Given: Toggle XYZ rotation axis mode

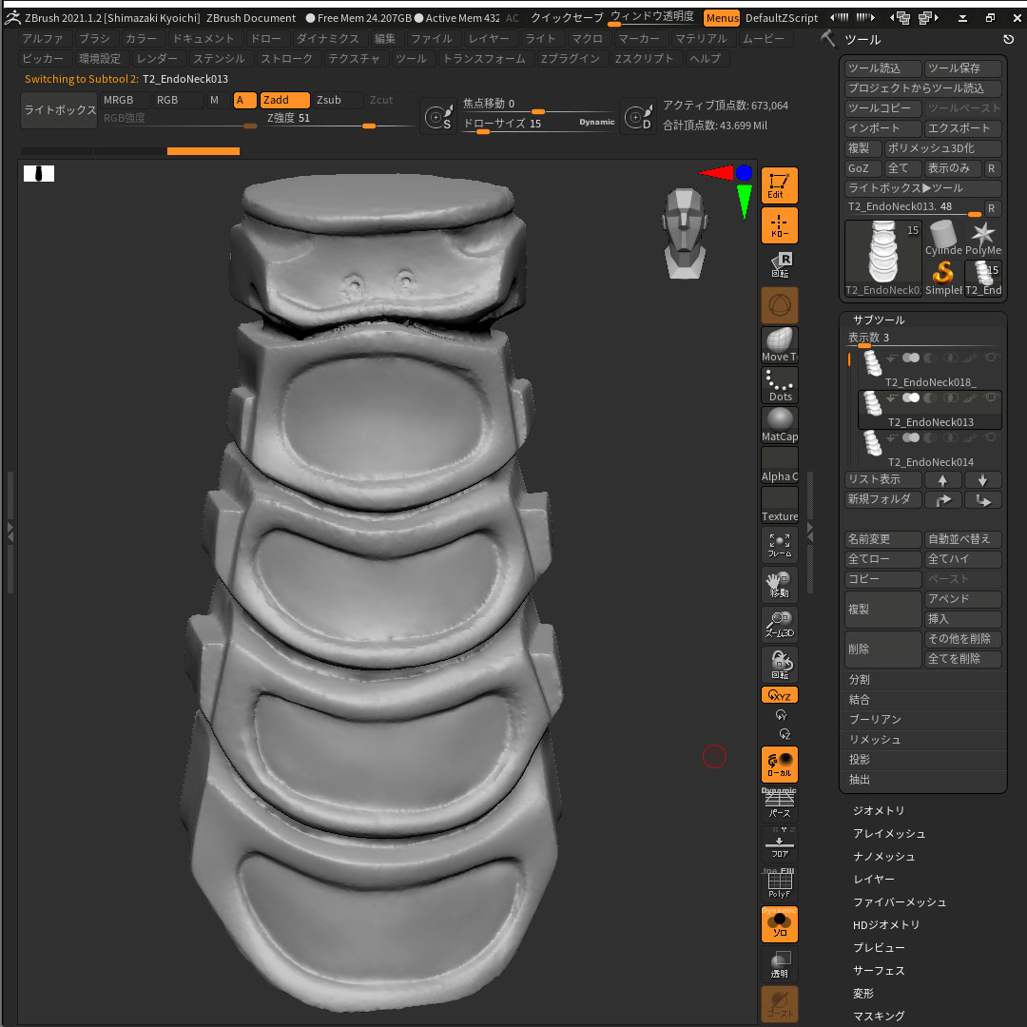Looking at the screenshot, I should [779, 695].
